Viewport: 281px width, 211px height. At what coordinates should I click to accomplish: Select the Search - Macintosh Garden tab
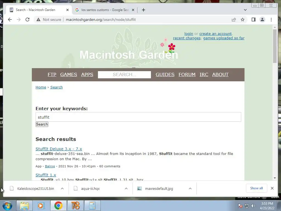click(39, 10)
